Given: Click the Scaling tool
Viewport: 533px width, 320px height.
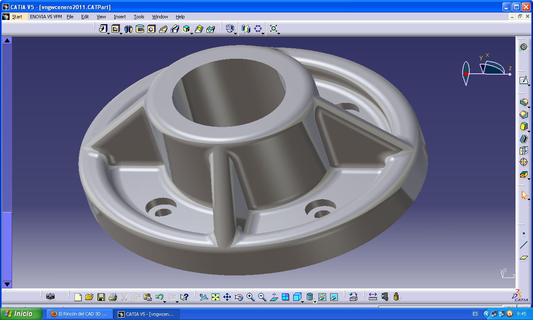Looking at the screenshot, I should pyautogui.click(x=274, y=28).
